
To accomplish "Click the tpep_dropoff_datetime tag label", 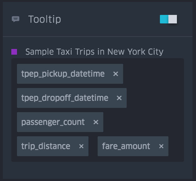I will point(65,98).
